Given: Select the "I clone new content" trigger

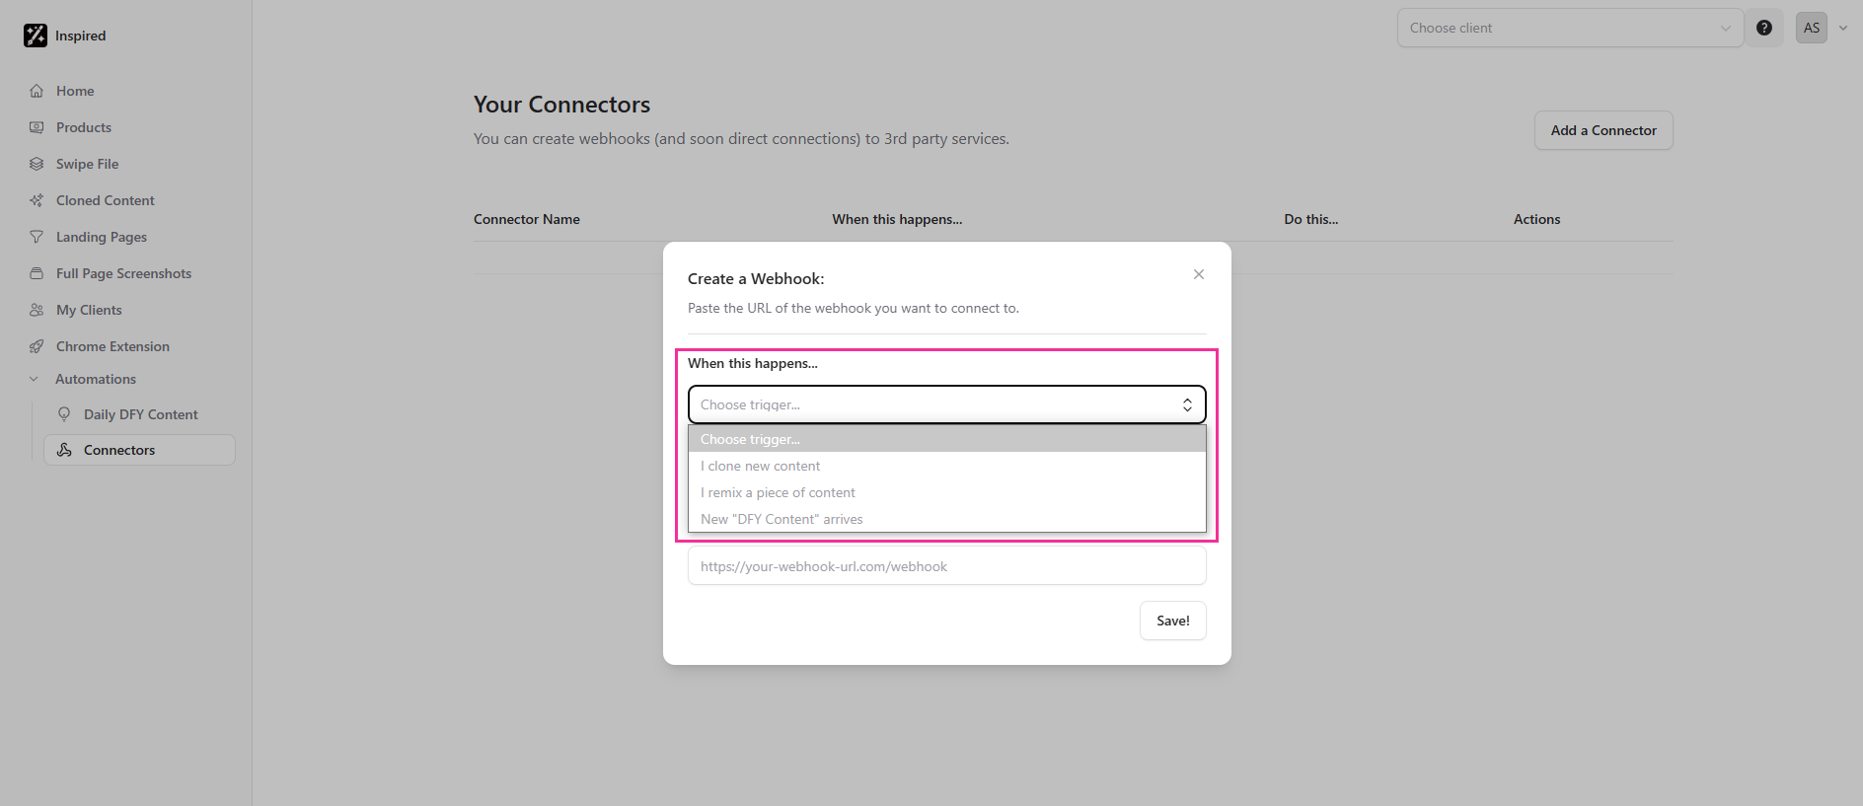Looking at the screenshot, I should pos(947,466).
